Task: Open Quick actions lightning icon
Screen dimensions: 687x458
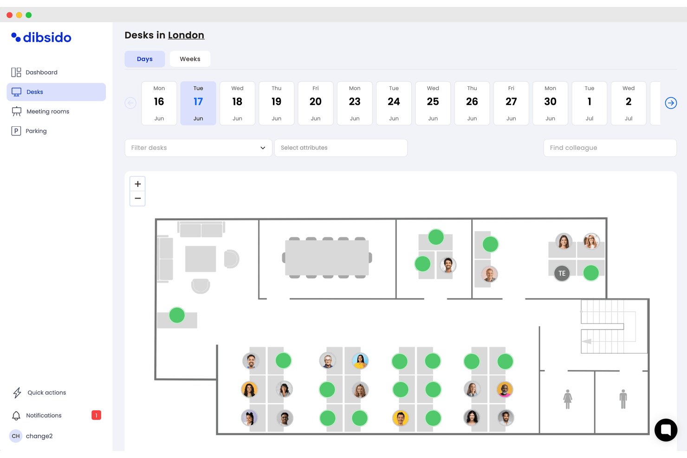Action: pos(17,393)
